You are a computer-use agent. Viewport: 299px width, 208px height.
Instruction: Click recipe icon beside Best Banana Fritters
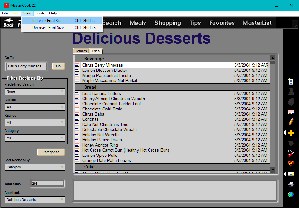77,93
